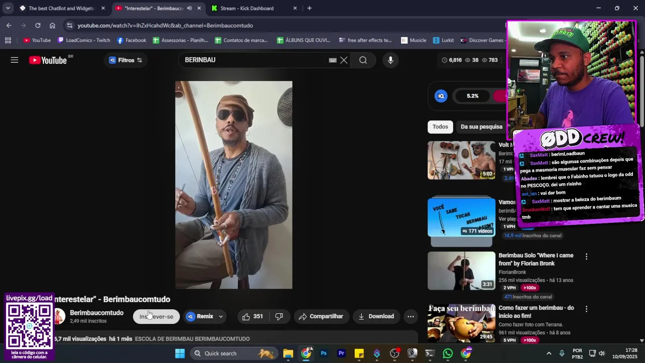Screen dimensions: 645x363
Task: Open Berimbaucomtudo channel name link
Action: pos(96,313)
